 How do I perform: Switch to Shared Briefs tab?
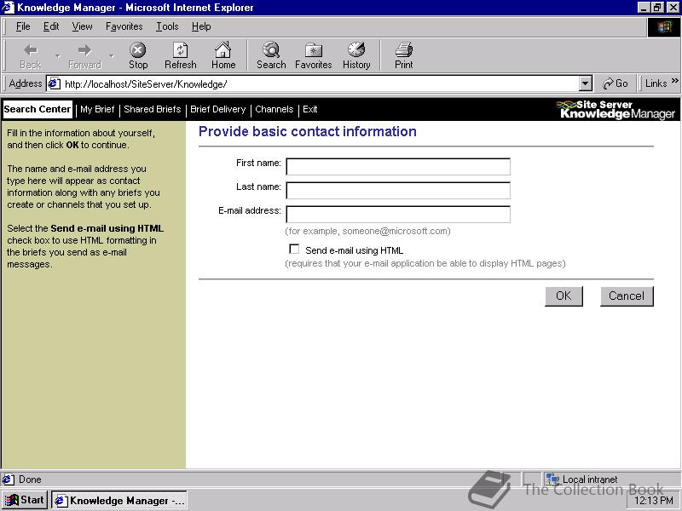coord(153,109)
